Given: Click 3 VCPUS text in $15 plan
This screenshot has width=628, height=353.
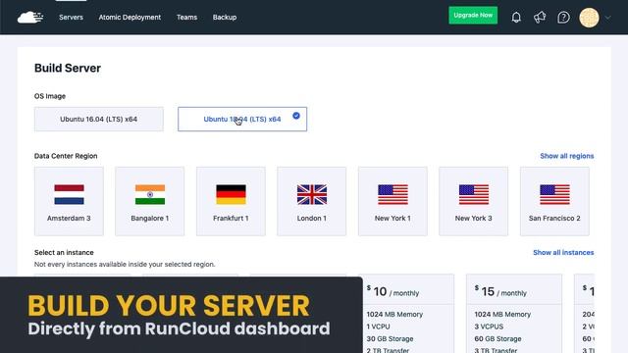Looking at the screenshot, I should point(489,327).
